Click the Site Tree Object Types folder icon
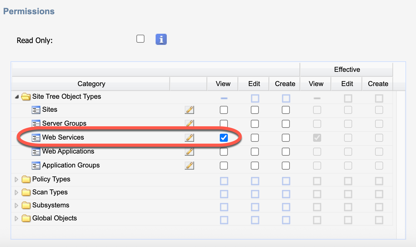 (26, 97)
